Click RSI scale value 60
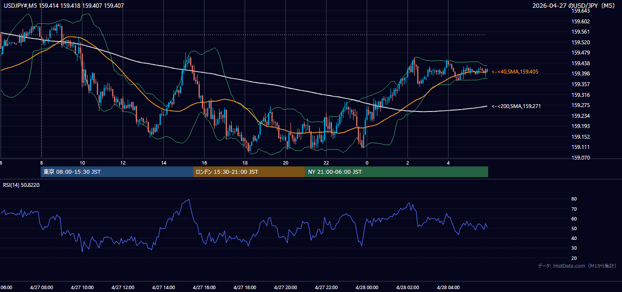Viewport: 622px width, 292px height. tap(574, 219)
